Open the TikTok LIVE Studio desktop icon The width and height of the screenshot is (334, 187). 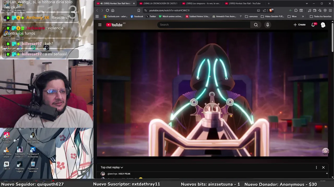coord(7,138)
